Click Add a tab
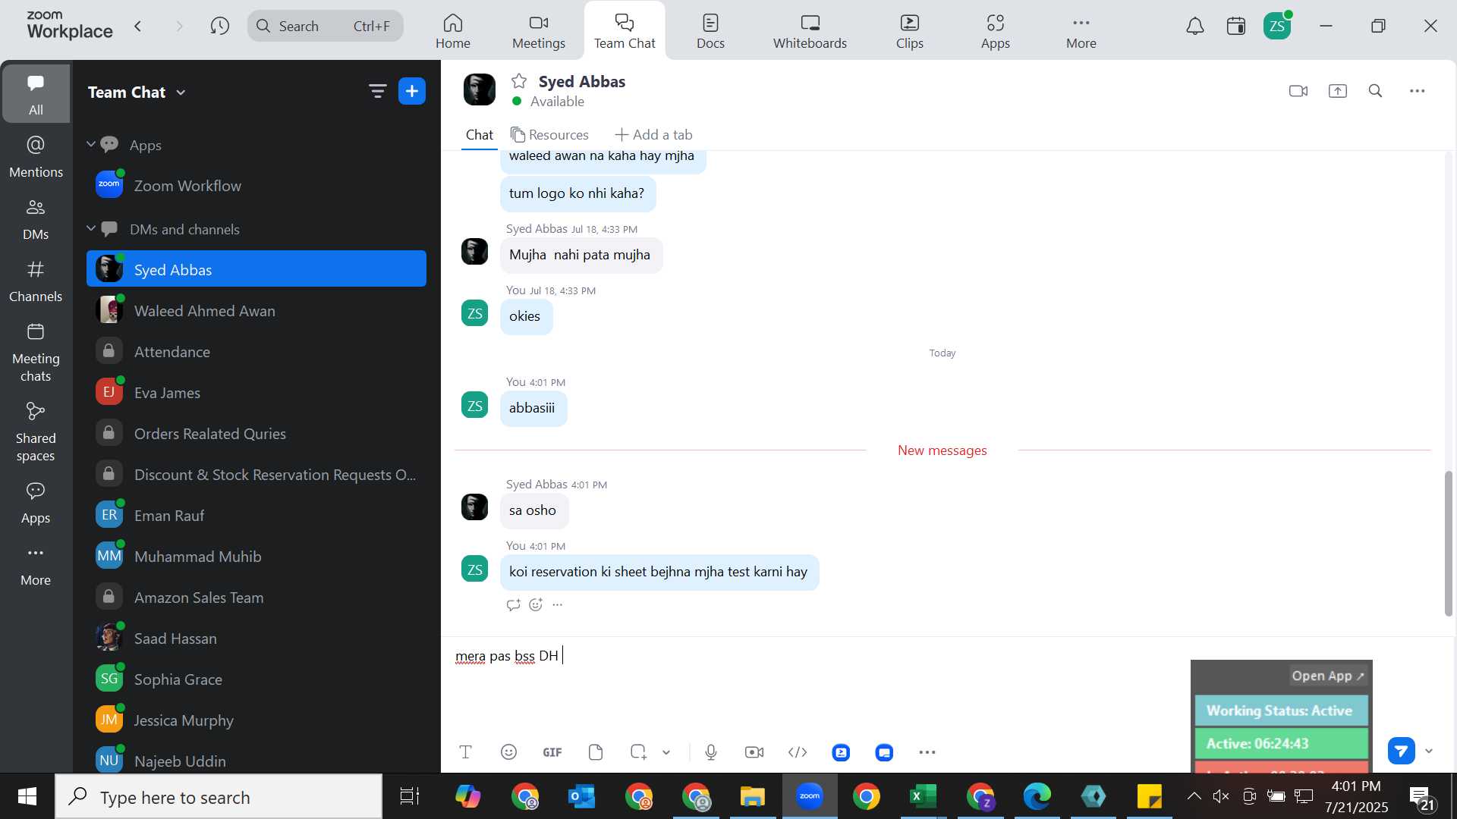 [x=653, y=135]
